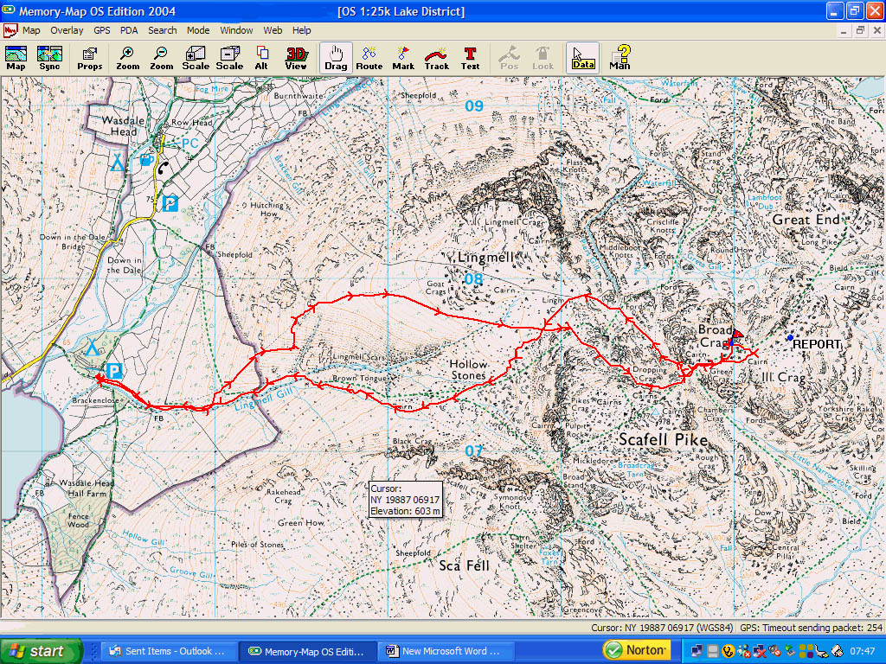Click the greyed Pos GPS icon
The height and width of the screenshot is (664, 886).
click(509, 58)
